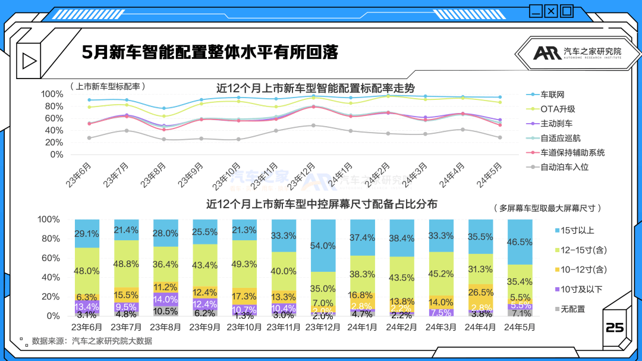Click the 37.4% segment in 24年1月 bar

[363, 238]
